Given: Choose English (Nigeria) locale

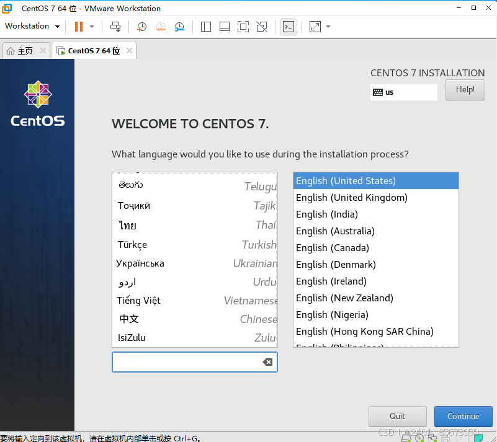Looking at the screenshot, I should [376, 315].
